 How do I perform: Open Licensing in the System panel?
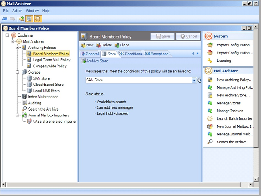tap(224, 61)
